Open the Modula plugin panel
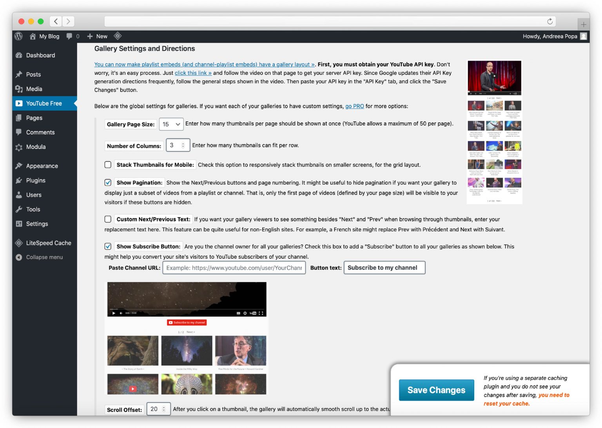The image size is (602, 428). [x=36, y=147]
